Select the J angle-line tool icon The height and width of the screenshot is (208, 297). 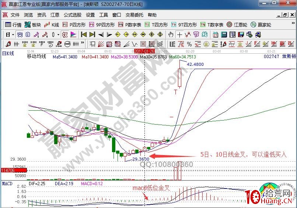click(248, 44)
